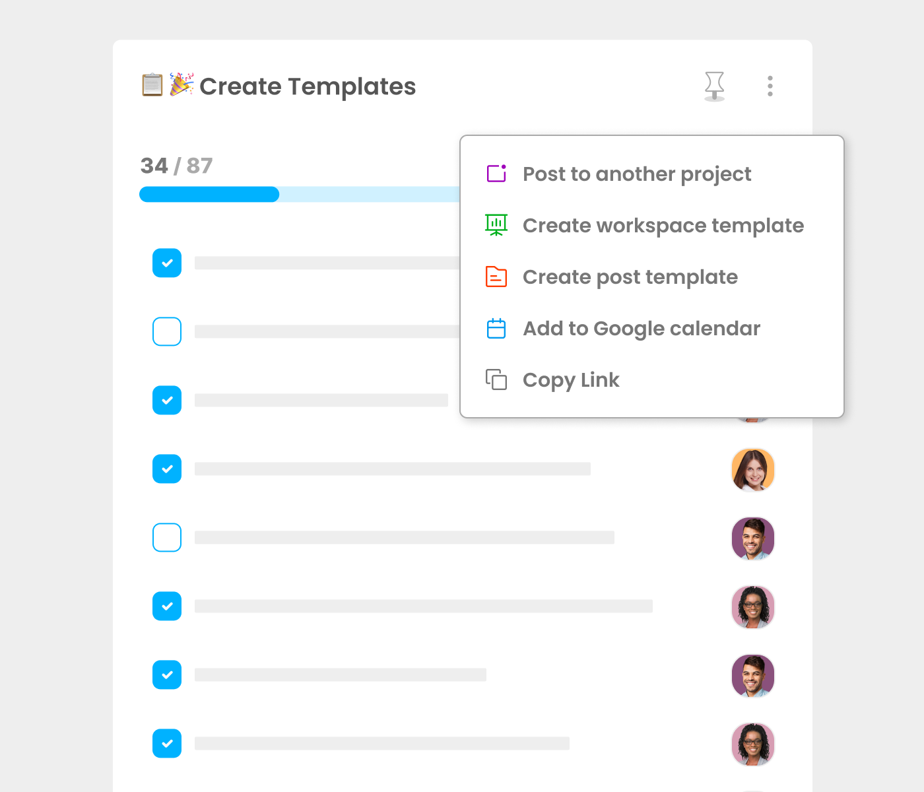The width and height of the screenshot is (924, 792).
Task: Click the clipboard emoji beside Create Templates
Action: [152, 85]
